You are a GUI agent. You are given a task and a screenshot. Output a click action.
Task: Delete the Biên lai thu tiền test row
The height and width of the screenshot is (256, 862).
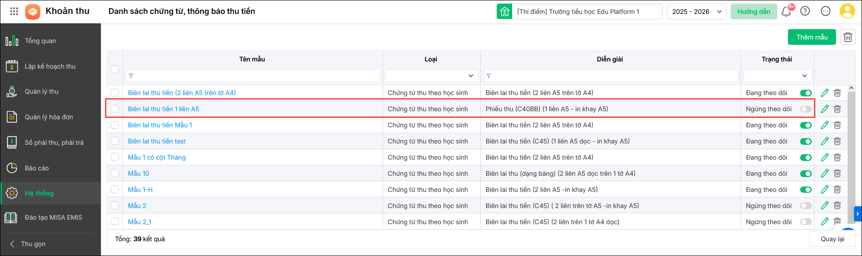point(837,141)
